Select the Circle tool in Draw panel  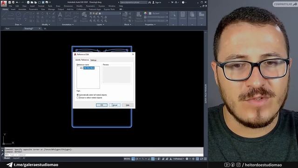19,16
